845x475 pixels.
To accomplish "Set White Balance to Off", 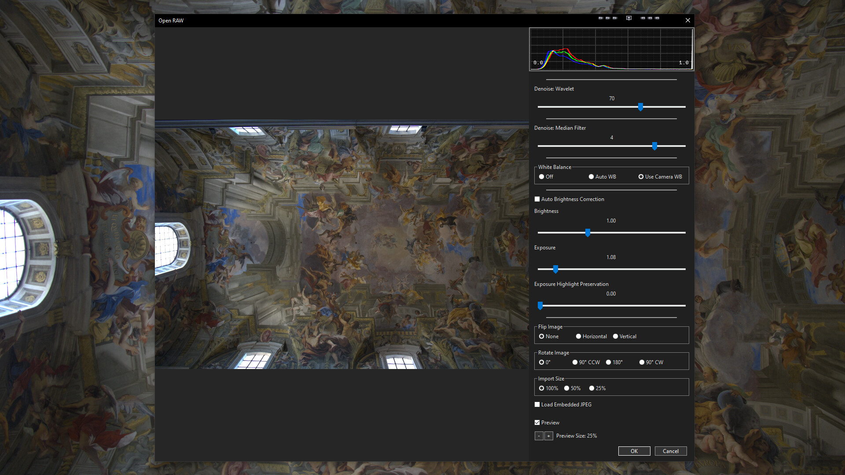I will 546,177.
